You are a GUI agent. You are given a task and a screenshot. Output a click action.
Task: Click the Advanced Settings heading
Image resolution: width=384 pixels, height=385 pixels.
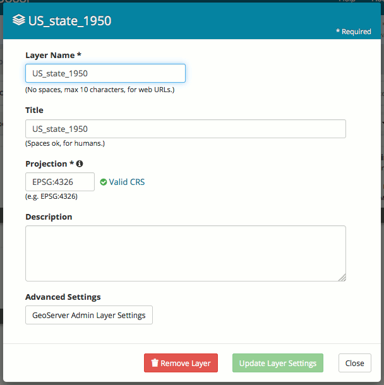pyautogui.click(x=63, y=297)
